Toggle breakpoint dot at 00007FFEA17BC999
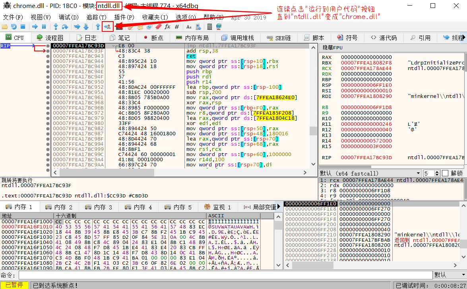Screen dimensions: 467x289 [x=48, y=149]
